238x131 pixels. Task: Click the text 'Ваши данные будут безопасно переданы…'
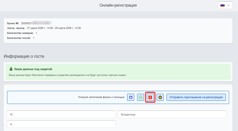point(68,75)
